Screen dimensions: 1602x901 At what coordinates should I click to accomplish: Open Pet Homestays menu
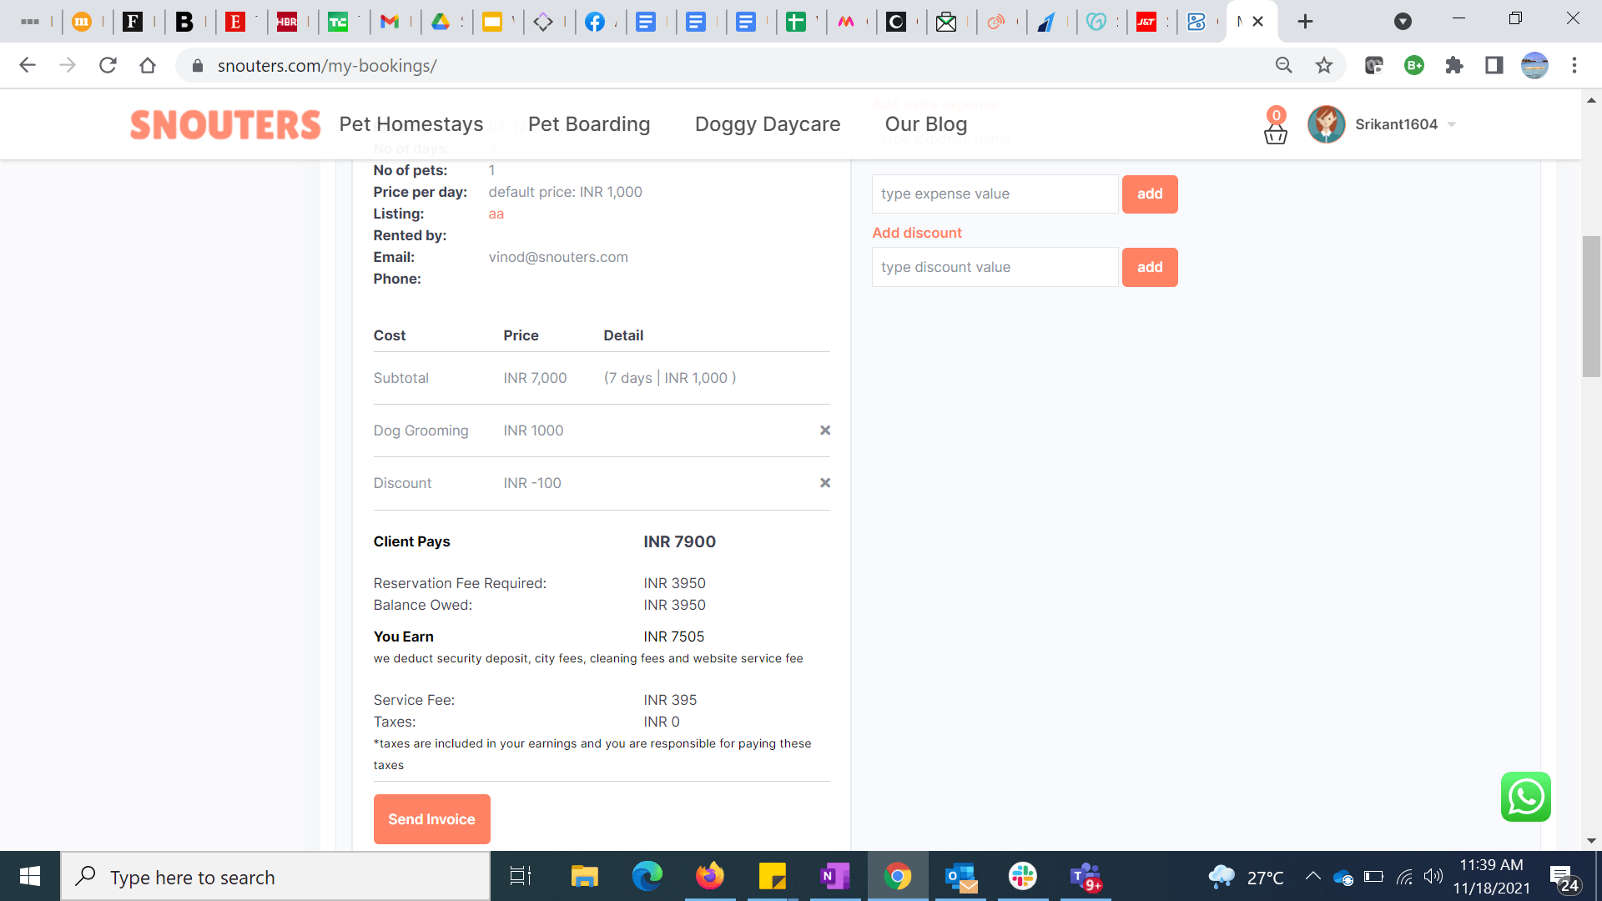coord(411,124)
